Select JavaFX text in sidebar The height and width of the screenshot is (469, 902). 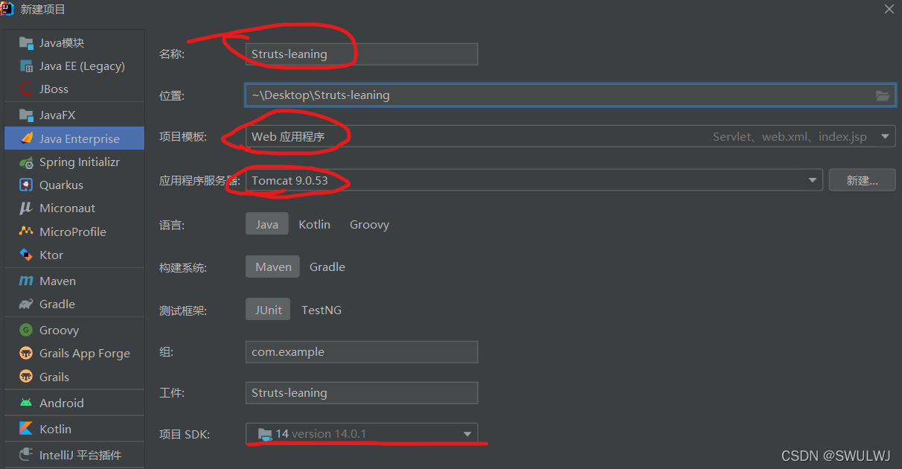coord(57,115)
